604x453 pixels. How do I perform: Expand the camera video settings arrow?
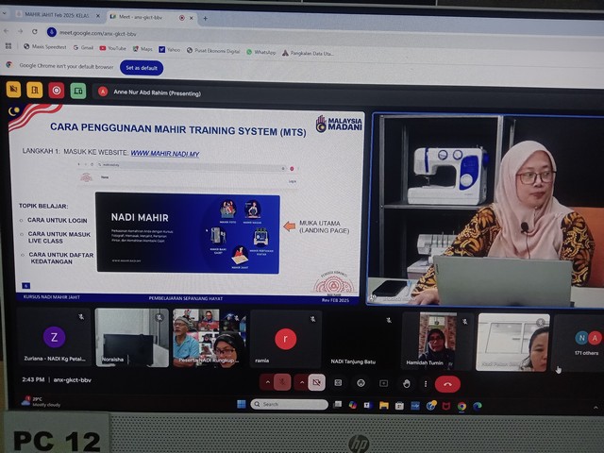click(x=300, y=382)
